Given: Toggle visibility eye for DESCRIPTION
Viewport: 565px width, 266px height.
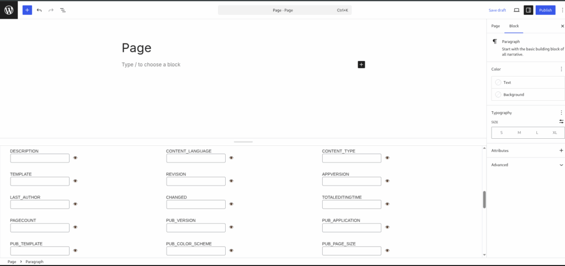Looking at the screenshot, I should tap(75, 158).
